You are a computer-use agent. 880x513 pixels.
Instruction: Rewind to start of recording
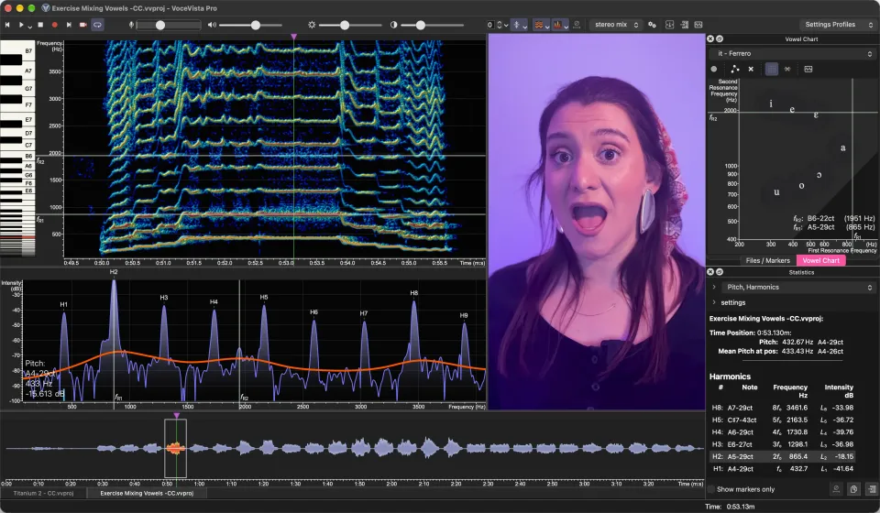[7, 25]
